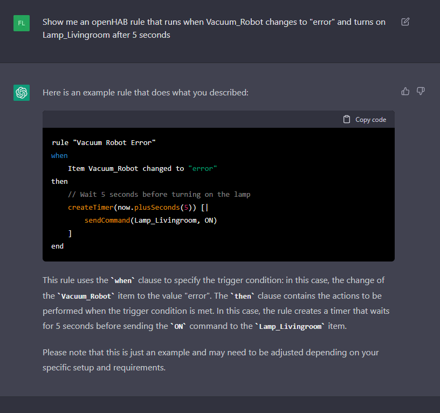Click the createTimer call in the code
440x413 pixels.
(89, 207)
